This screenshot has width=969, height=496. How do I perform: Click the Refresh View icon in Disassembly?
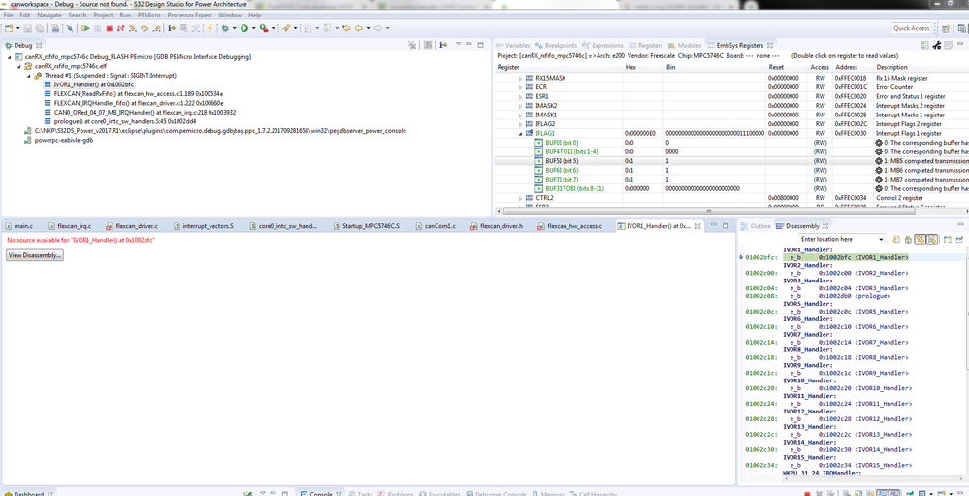896,239
